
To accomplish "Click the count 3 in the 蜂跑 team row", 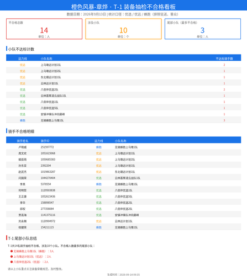I will [x=224, y=120].
